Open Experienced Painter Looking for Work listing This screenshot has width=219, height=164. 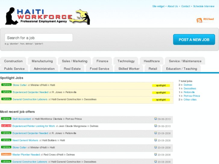click(x=34, y=126)
